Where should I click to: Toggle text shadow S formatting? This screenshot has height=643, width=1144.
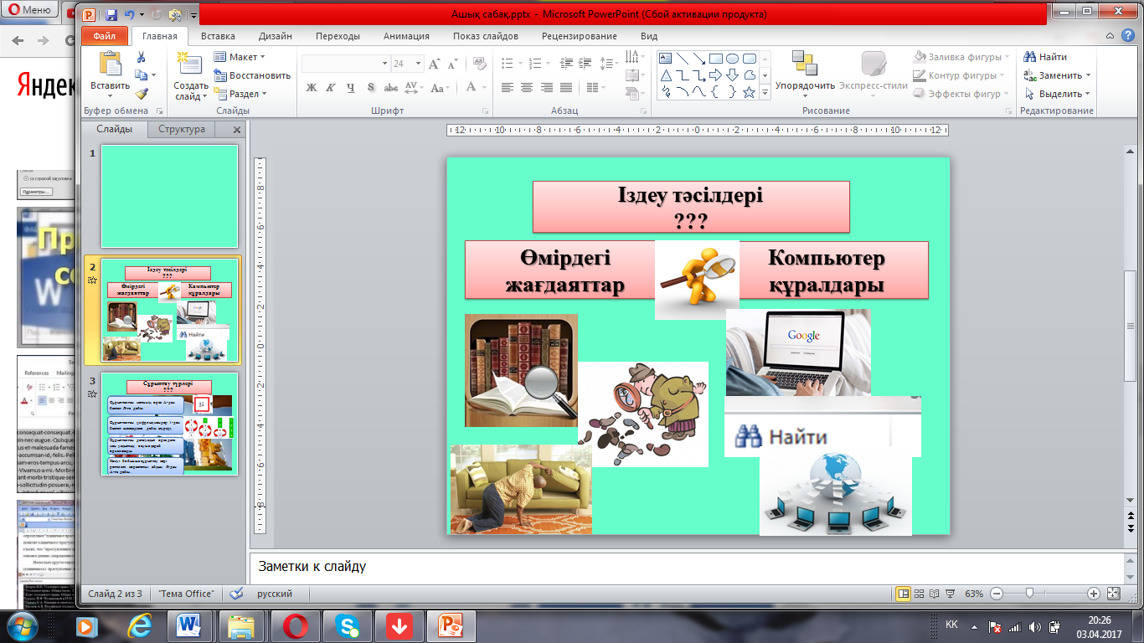(371, 87)
